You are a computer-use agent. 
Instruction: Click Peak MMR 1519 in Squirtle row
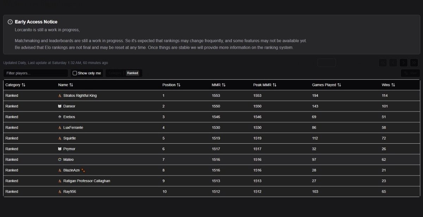click(x=257, y=138)
